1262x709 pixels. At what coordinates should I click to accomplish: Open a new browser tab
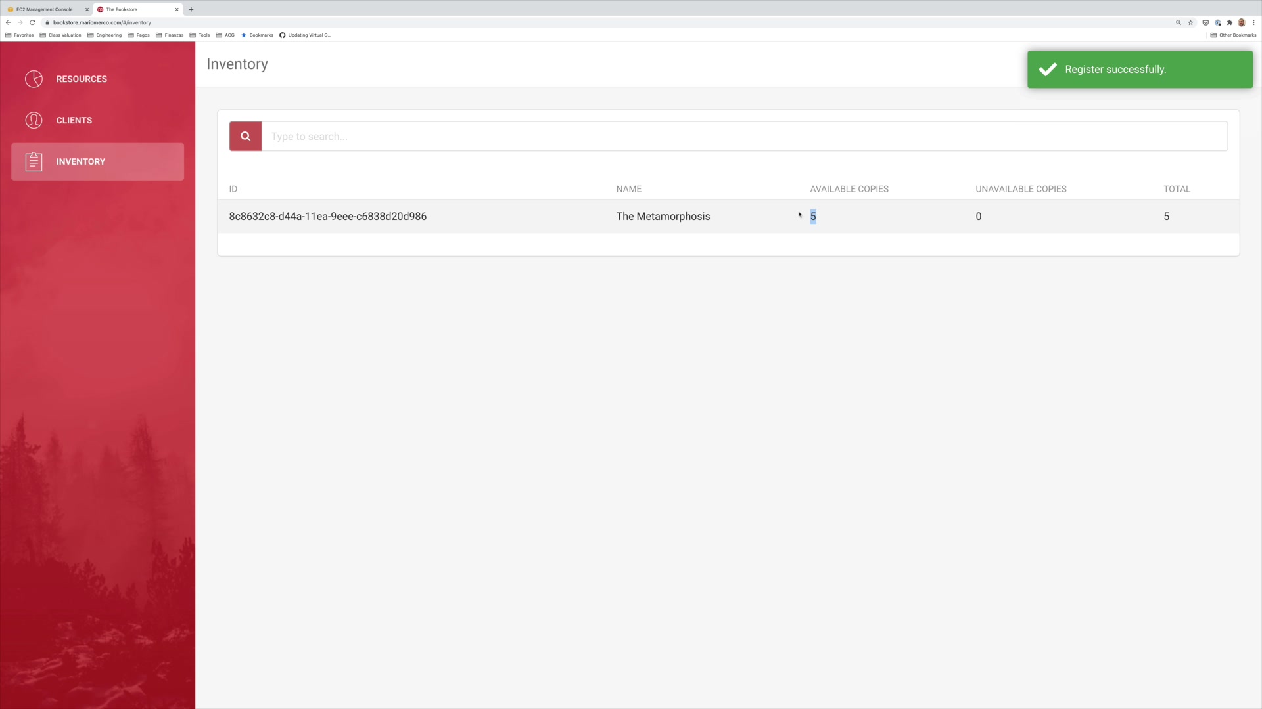(191, 9)
